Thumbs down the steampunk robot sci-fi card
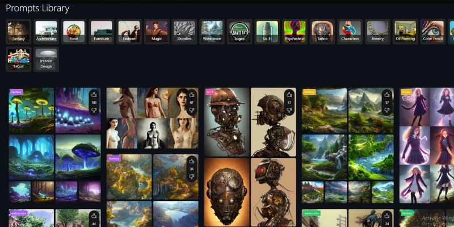The width and height of the screenshot is (454, 227). pyautogui.click(x=289, y=110)
